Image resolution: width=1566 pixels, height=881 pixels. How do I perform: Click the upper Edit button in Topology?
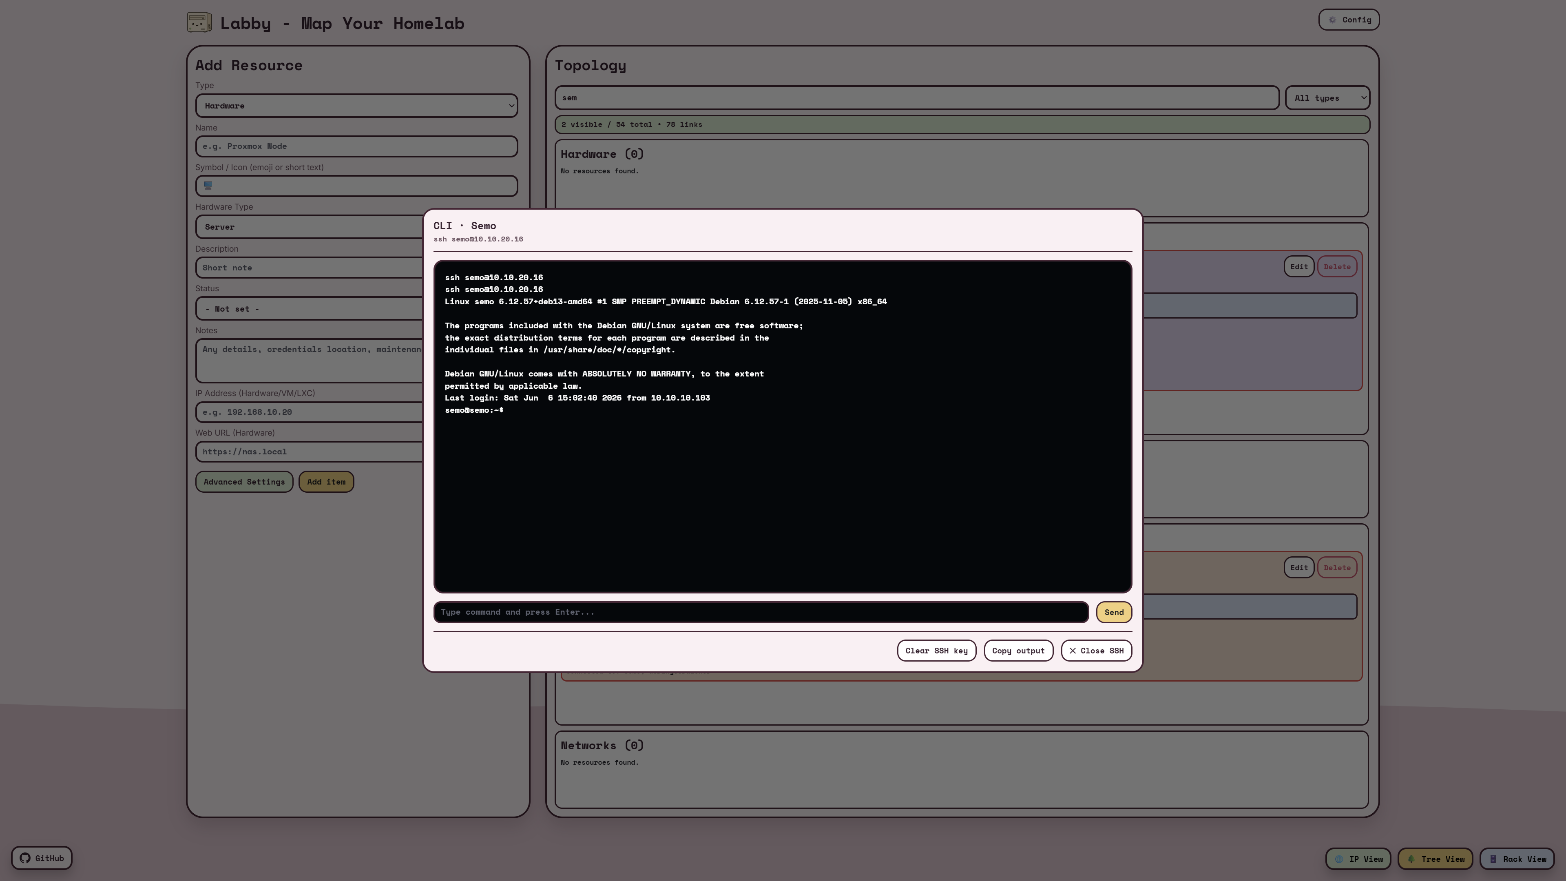point(1298,266)
